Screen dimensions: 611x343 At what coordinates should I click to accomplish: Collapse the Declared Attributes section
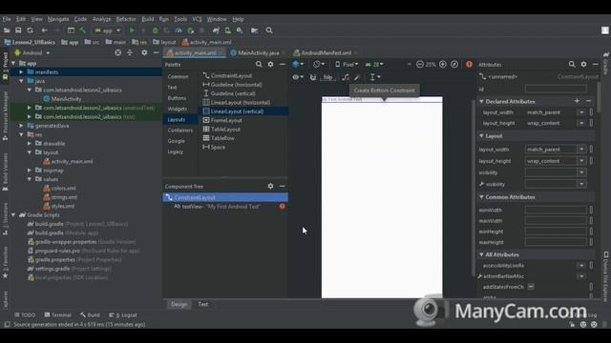point(481,101)
